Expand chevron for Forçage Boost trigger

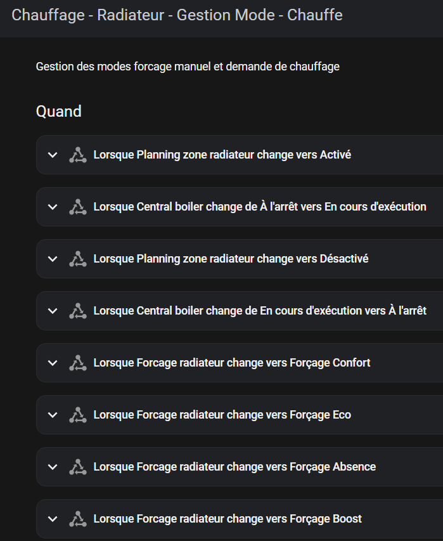pyautogui.click(x=53, y=519)
